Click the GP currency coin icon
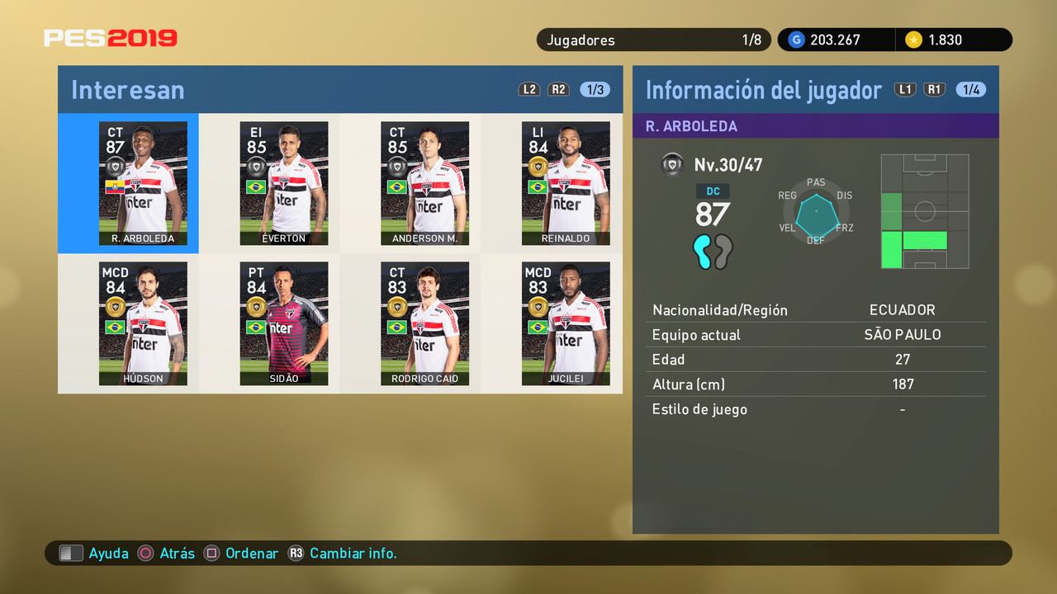 (x=796, y=40)
